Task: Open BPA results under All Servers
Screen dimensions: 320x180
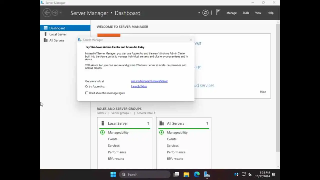Action: pyautogui.click(x=175, y=159)
